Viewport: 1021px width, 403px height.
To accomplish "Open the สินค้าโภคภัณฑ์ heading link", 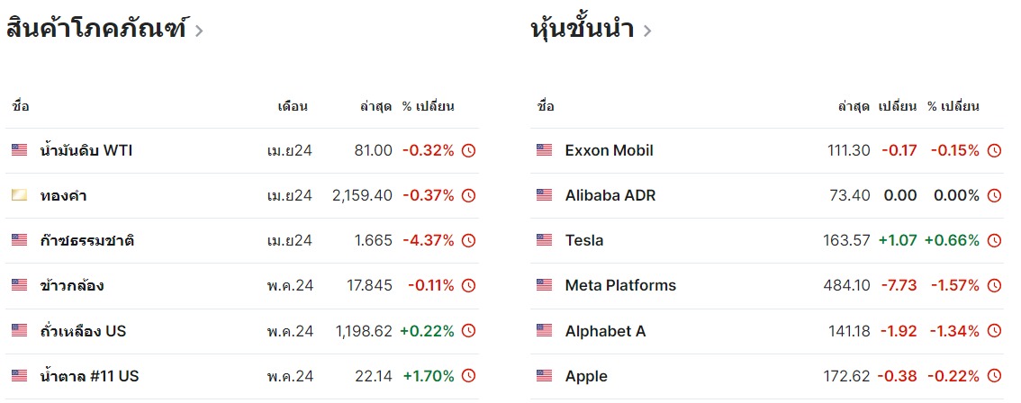I will tap(96, 30).
